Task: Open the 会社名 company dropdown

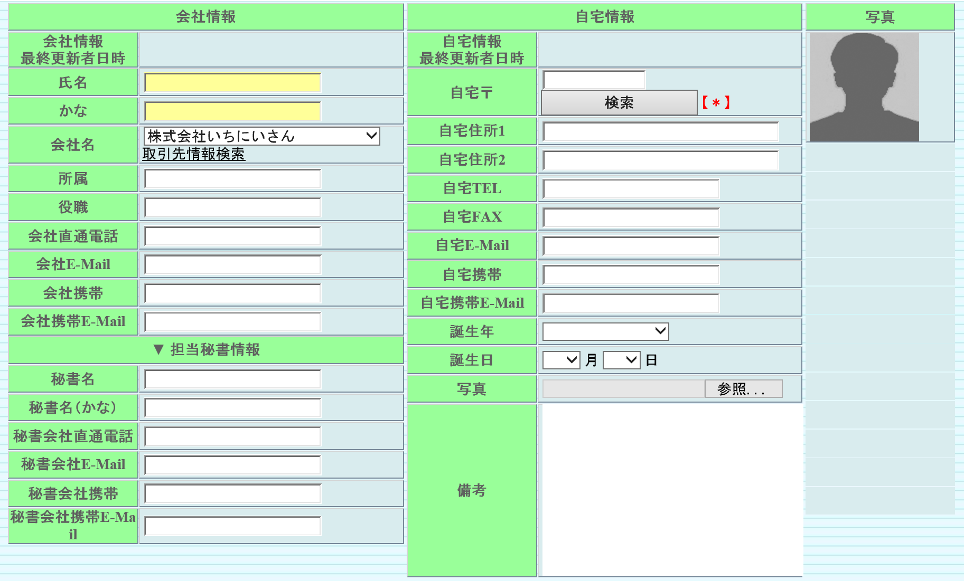Action: click(261, 136)
